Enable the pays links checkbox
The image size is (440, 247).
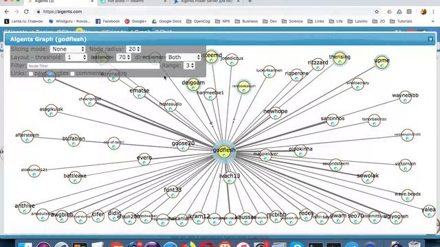(x=31, y=73)
